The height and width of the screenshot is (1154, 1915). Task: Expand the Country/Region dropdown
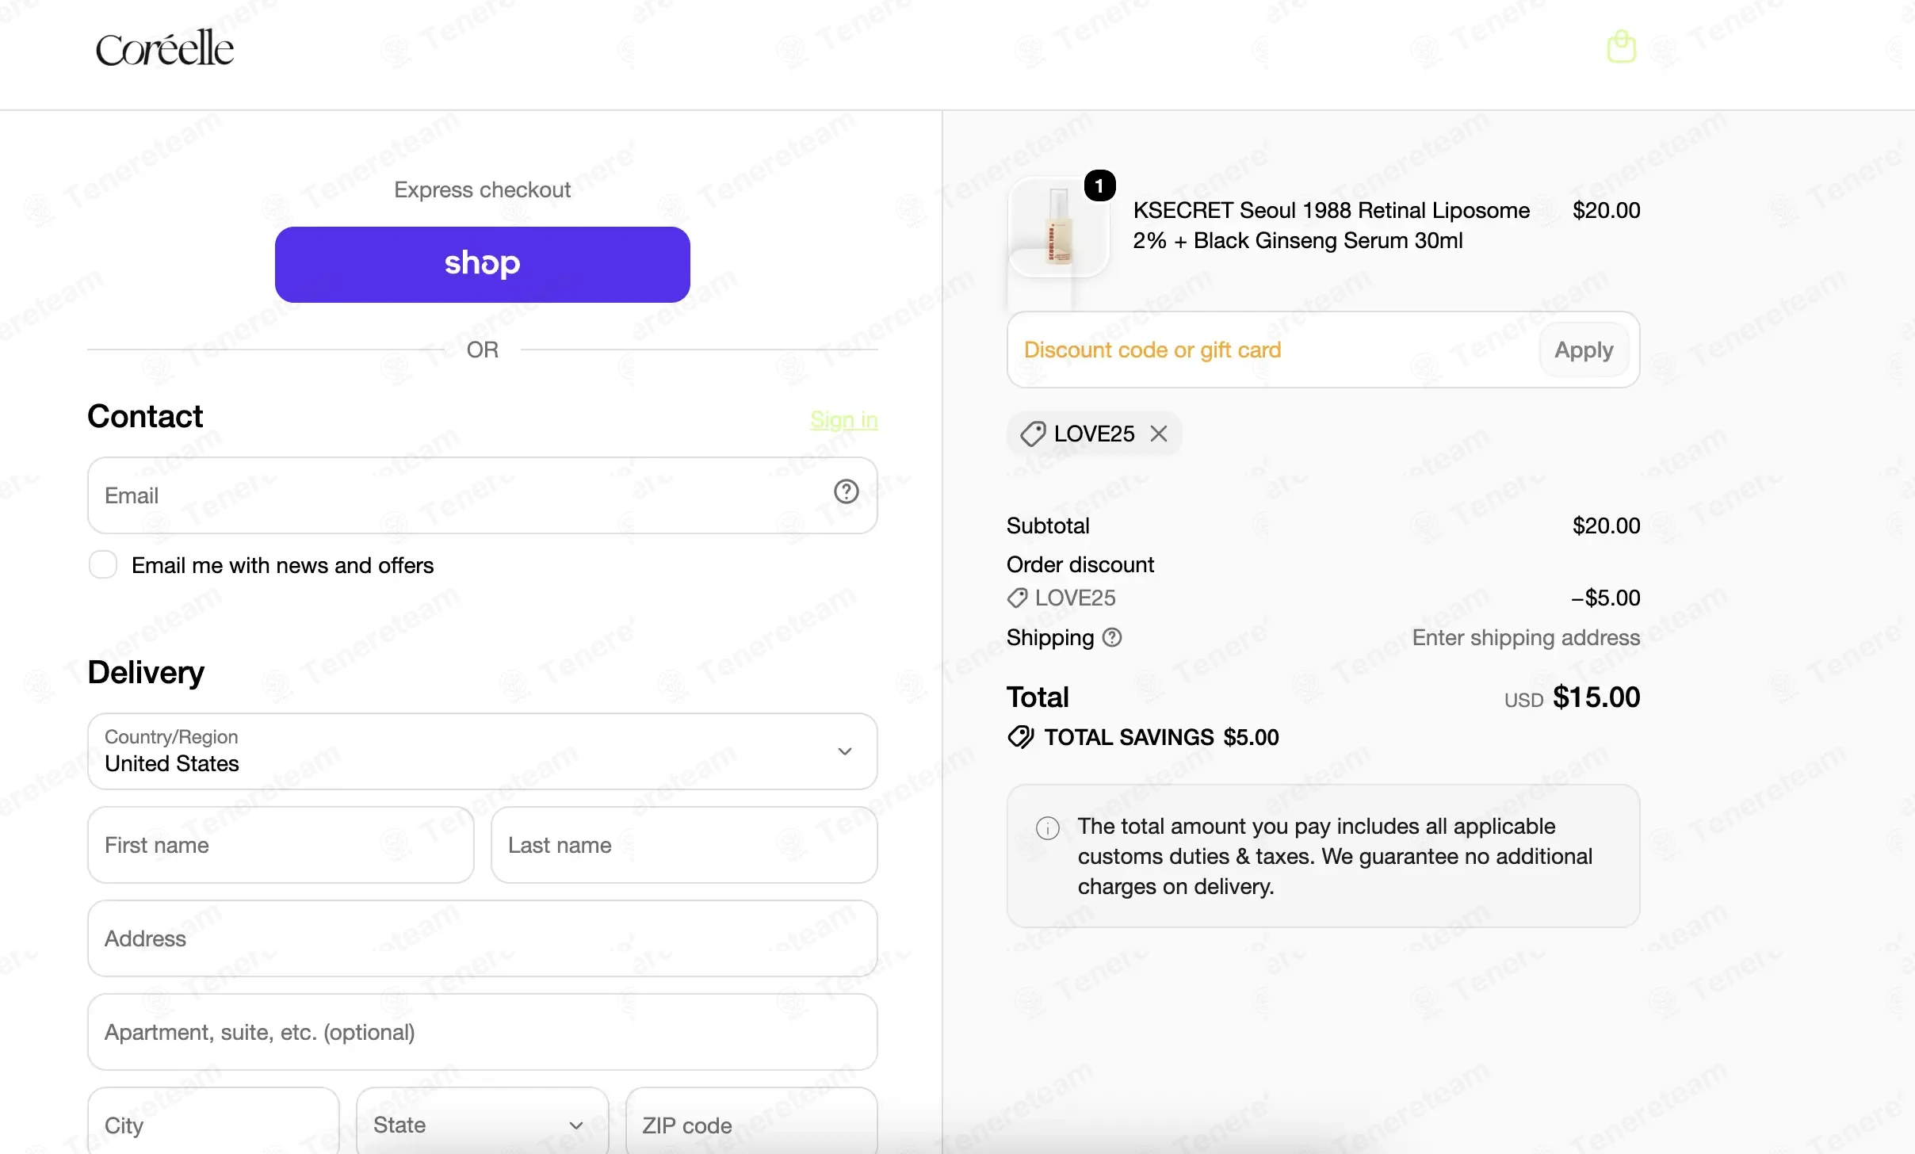[482, 751]
